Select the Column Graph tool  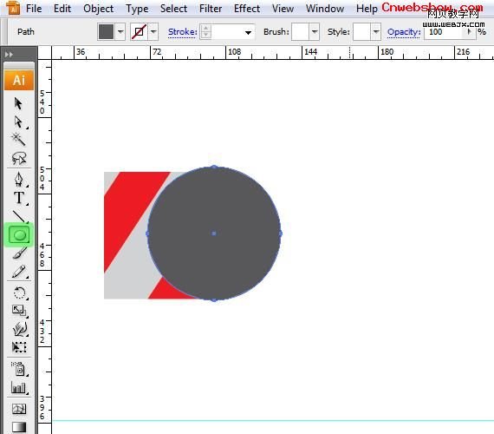tap(19, 387)
